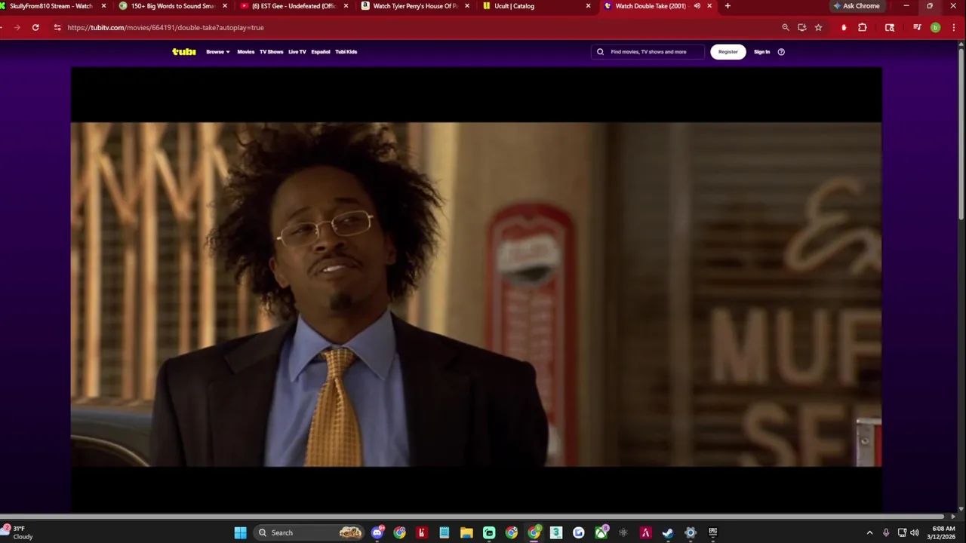The height and width of the screenshot is (543, 966).
Task: Click the Double Take video player
Action: [x=476, y=290]
